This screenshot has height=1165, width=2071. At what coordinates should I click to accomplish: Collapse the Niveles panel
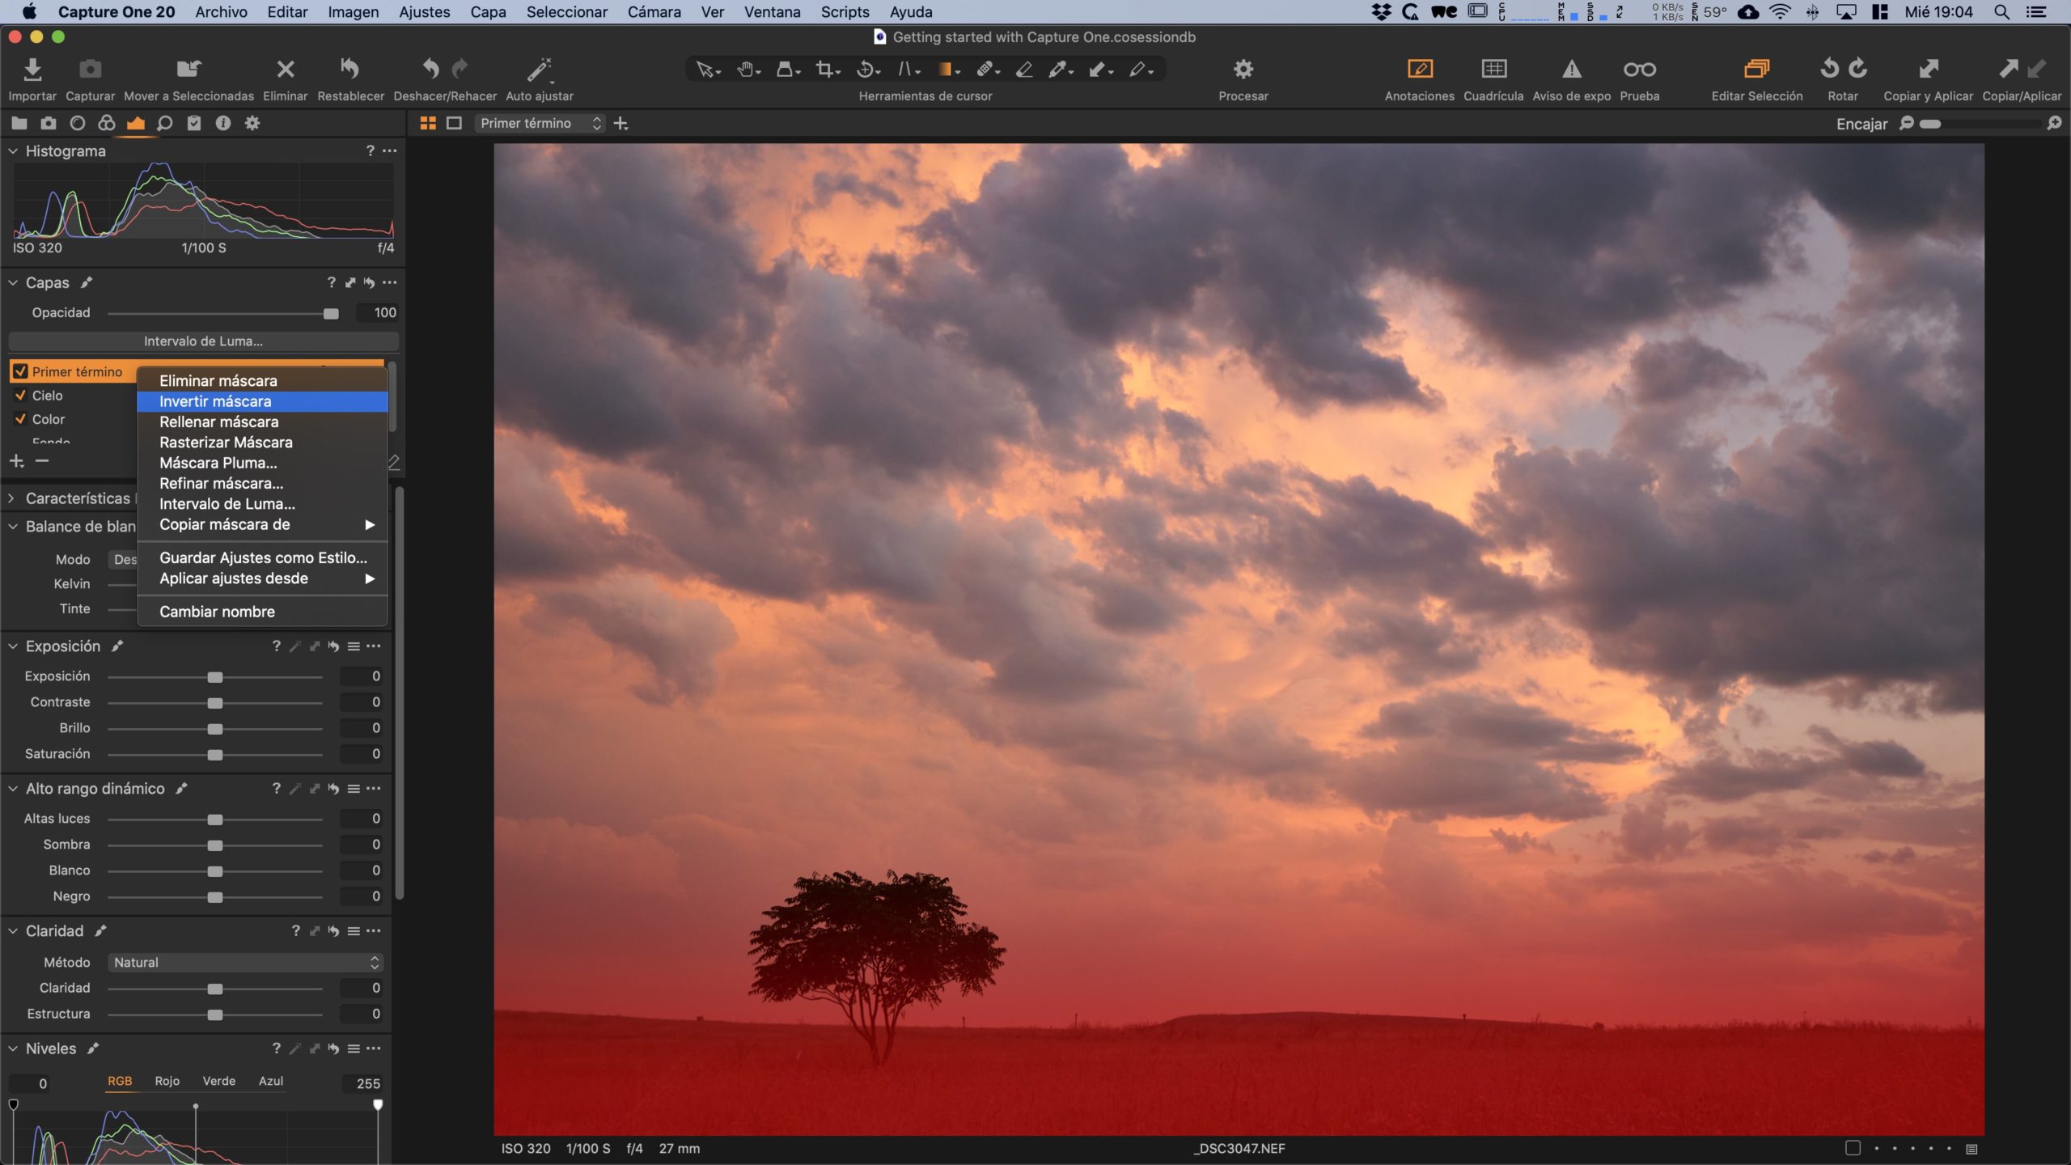pos(13,1048)
